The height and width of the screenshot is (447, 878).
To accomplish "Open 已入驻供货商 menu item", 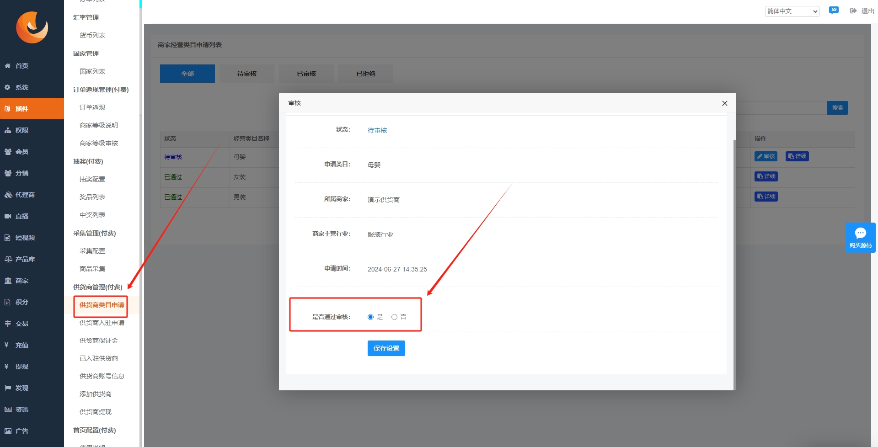I will [99, 358].
